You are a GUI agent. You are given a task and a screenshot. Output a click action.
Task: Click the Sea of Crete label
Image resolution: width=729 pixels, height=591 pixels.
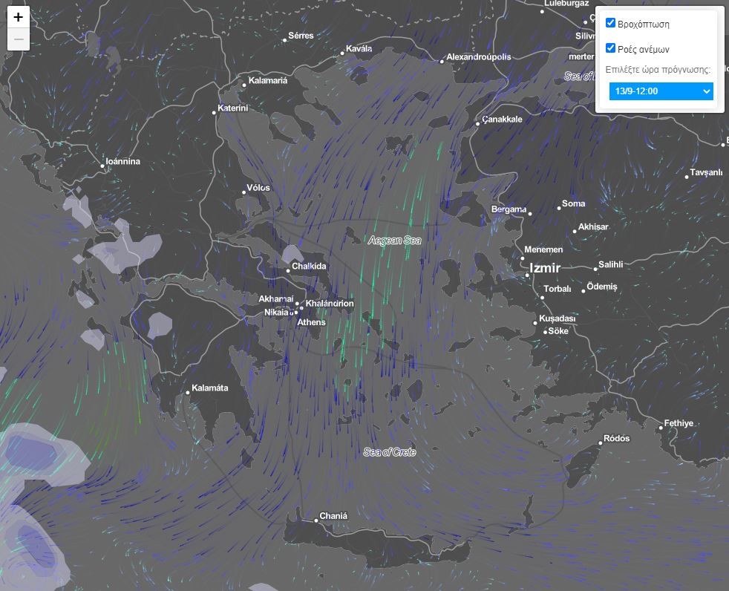click(x=389, y=452)
